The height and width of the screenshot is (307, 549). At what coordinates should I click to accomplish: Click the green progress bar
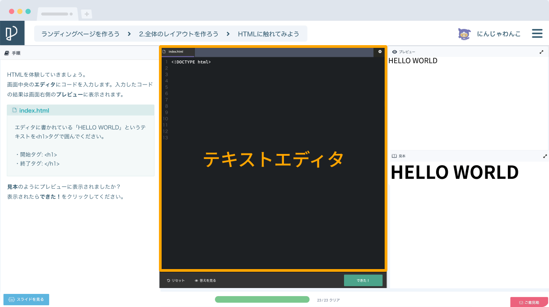262,299
